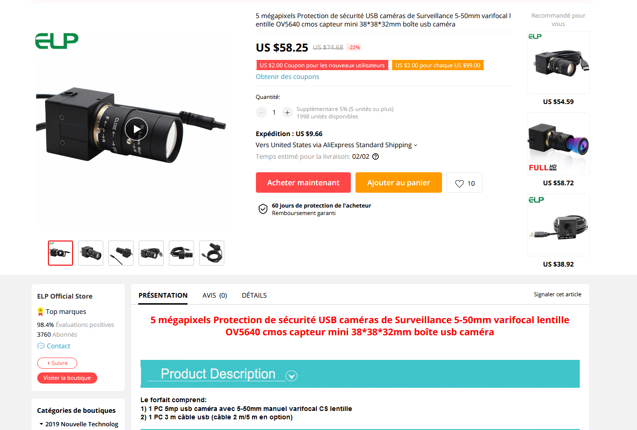The width and height of the screenshot is (637, 430).
Task: Click Signaler cet article link
Action: coord(557,294)
